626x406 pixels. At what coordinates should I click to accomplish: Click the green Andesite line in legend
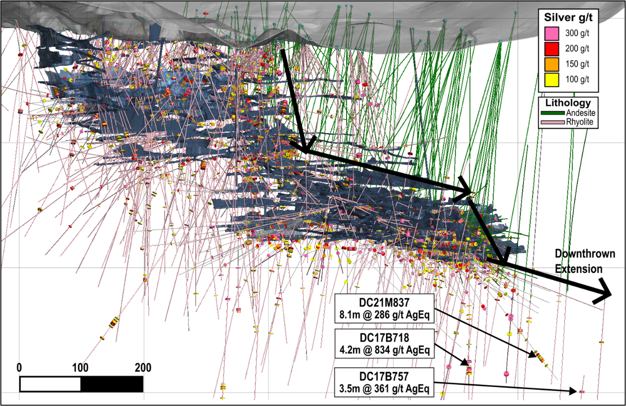coord(553,113)
